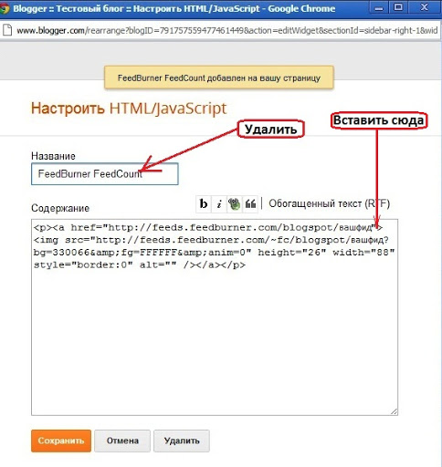Click the label 'Содержание'
The image size is (442, 467).
[x=60, y=208]
